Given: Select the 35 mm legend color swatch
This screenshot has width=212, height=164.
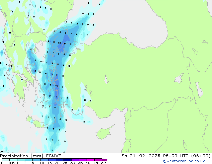Looking at the screenshot, I should (83, 160).
